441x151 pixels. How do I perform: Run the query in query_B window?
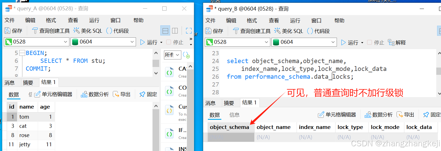tap(349, 42)
